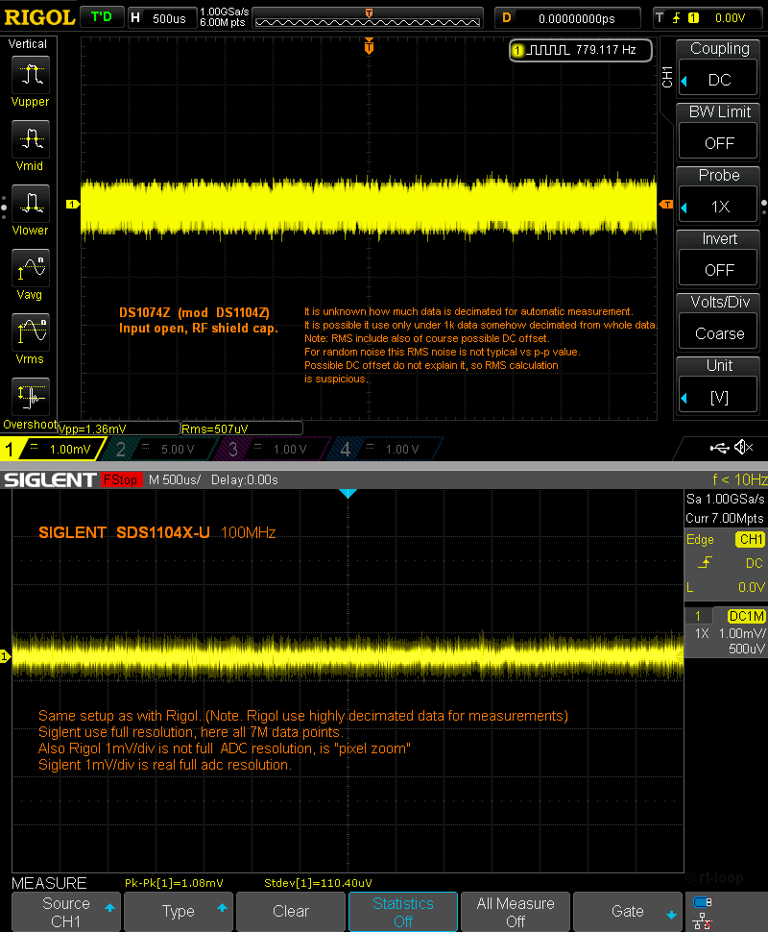Click Siglent Stdev[1]=110.40uV readout
The height and width of the screenshot is (932, 768).
point(318,883)
